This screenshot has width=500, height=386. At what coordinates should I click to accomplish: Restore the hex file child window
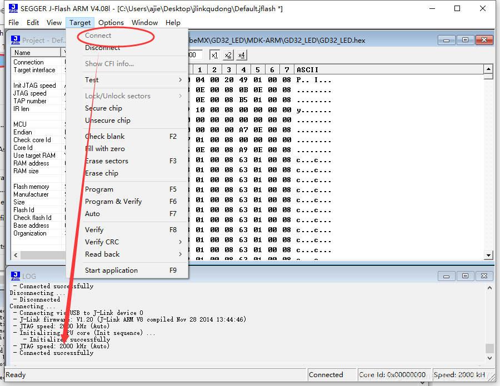click(x=465, y=40)
